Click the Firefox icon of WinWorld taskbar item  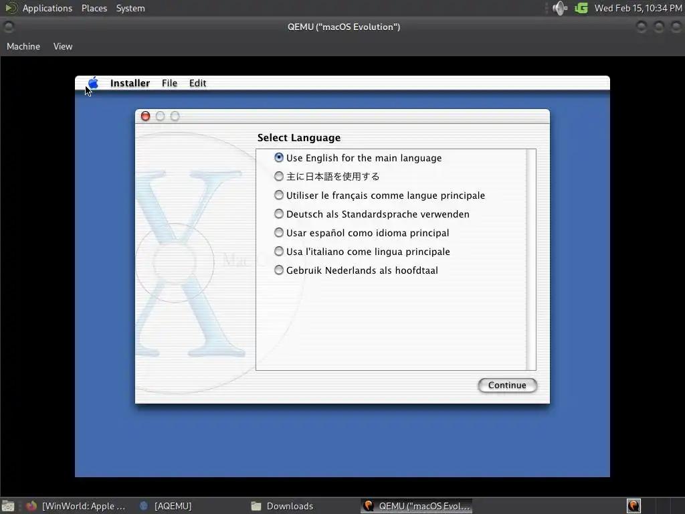pos(31,506)
